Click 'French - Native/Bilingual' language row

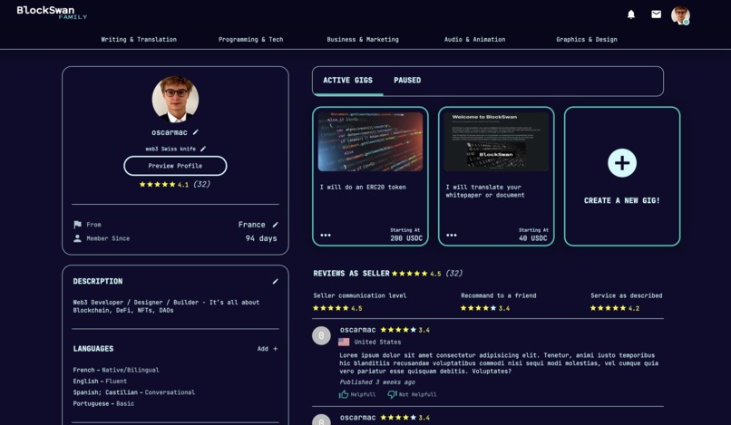tap(115, 370)
